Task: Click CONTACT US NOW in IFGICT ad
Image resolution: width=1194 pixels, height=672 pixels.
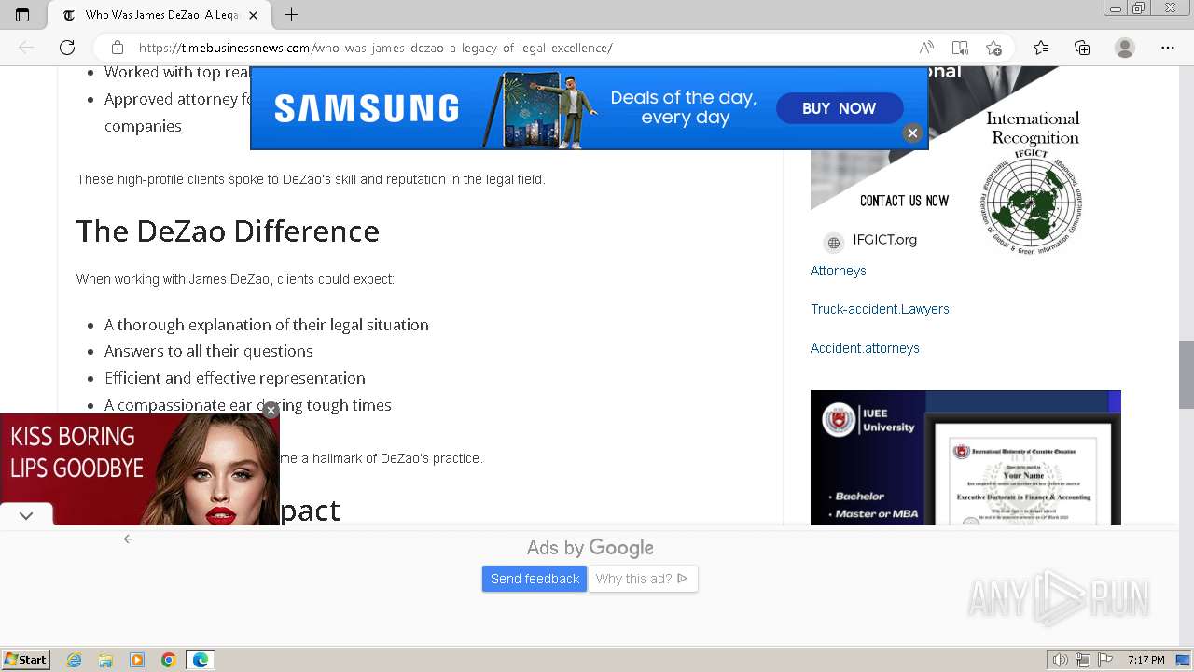Action: 904,201
